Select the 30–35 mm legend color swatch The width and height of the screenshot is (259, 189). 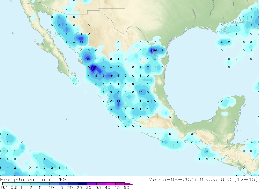pos(92,184)
